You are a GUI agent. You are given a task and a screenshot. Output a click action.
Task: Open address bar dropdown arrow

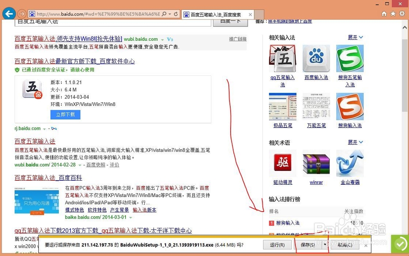coord(170,14)
